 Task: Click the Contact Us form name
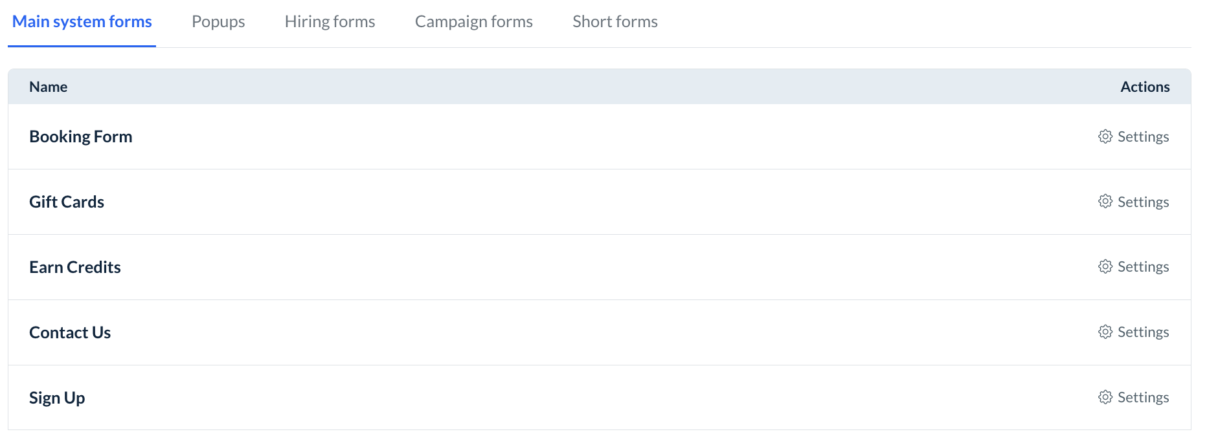tap(70, 333)
